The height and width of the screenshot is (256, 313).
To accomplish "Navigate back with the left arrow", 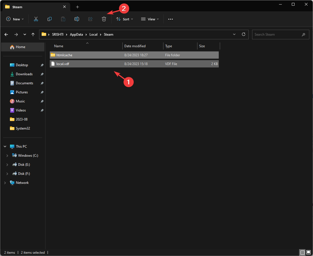I will click(6, 35).
